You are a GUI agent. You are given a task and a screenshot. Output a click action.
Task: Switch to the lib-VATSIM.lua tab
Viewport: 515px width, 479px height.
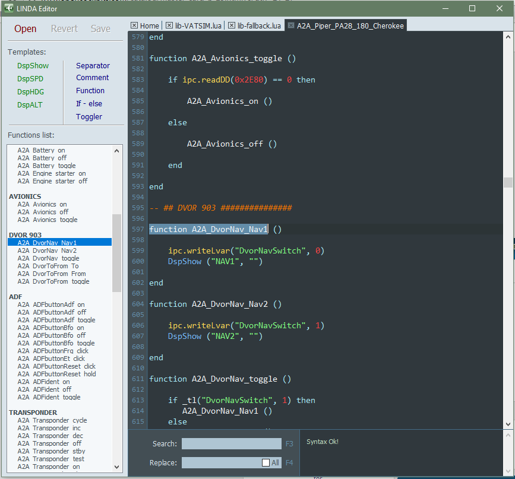(x=198, y=26)
